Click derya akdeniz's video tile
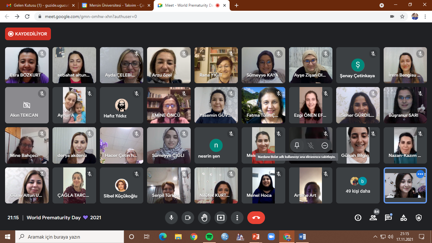432x243 pixels. point(74,146)
